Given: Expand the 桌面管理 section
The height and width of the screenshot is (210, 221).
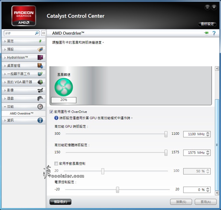Looking at the screenshot, I should [24, 66].
